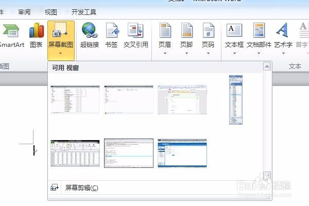Screen dimensions: 309x206
Task: Expand the 文档部件 dropdown arrow
Action: pyautogui.click(x=259, y=53)
